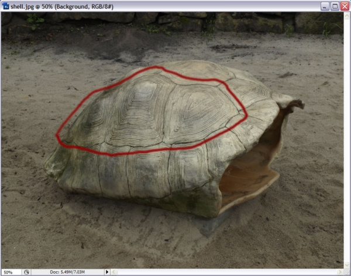
Task: Click the Doc: 5.49M/7.03M status info
Action: click(67, 272)
